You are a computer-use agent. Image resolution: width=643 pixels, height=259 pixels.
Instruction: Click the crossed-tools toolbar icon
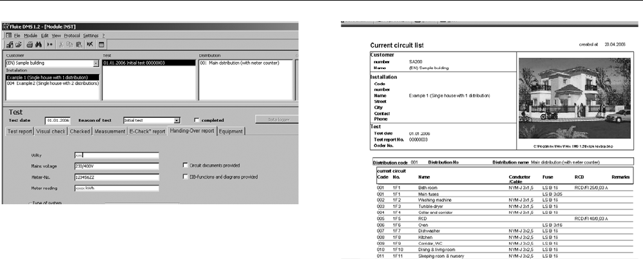pyautogui.click(x=90, y=44)
